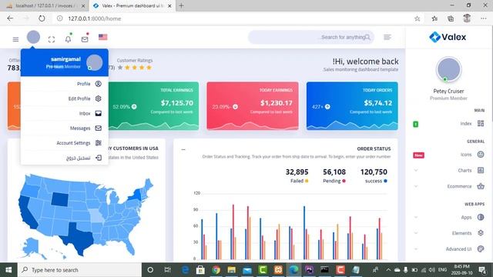Click the taskbar Type here to search box
This screenshot has width=493, height=277.
pos(79,270)
